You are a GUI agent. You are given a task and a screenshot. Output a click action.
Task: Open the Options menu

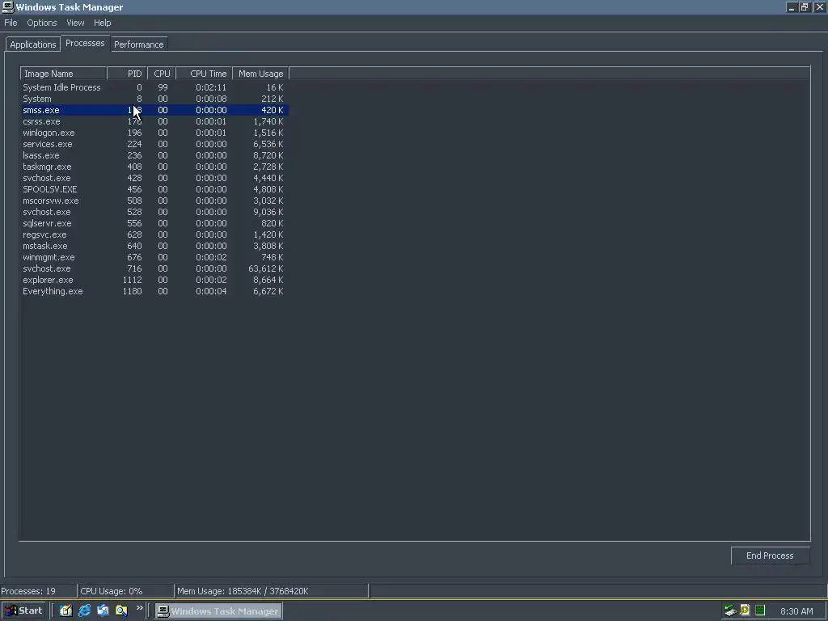42,23
